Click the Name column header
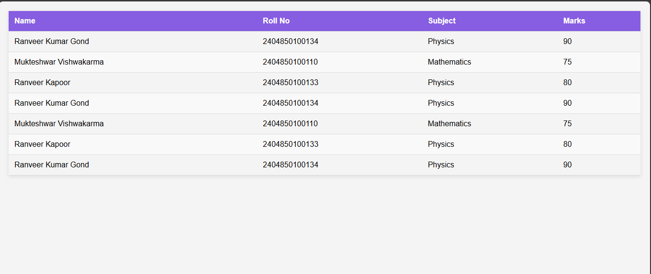 click(x=25, y=21)
